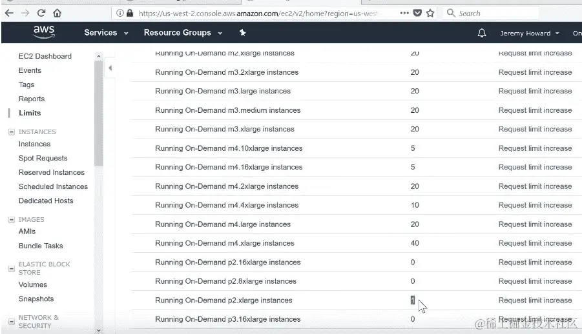The width and height of the screenshot is (582, 334).
Task: Open Spot Requests in the sidebar
Action: 43,158
